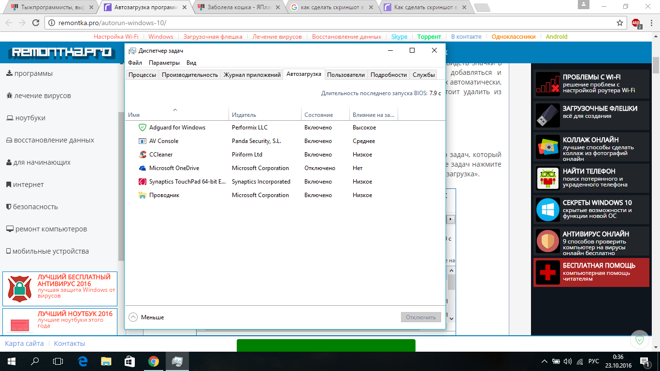Open the Chrome menu three-dots icon
This screenshot has height=371, width=660.
[x=651, y=23]
